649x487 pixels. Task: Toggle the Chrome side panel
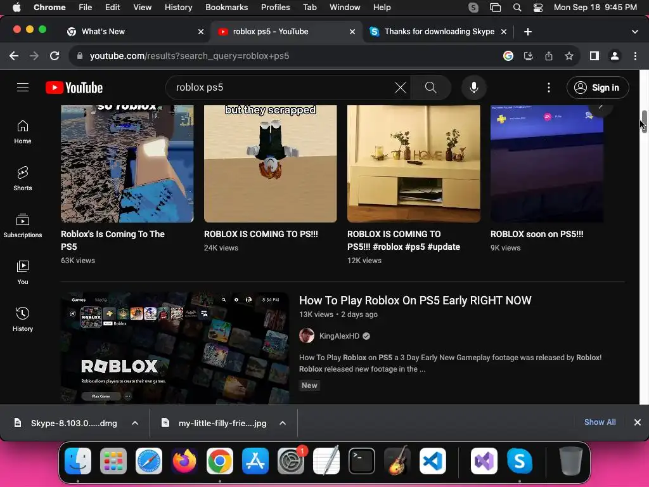tap(594, 56)
